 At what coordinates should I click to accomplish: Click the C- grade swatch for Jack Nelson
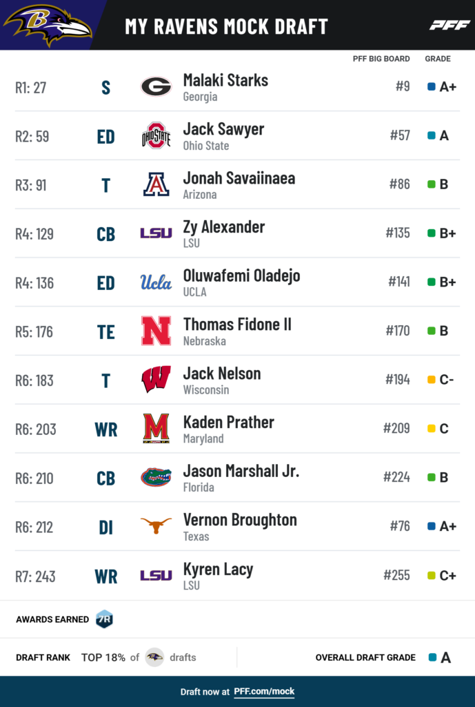pyautogui.click(x=432, y=380)
